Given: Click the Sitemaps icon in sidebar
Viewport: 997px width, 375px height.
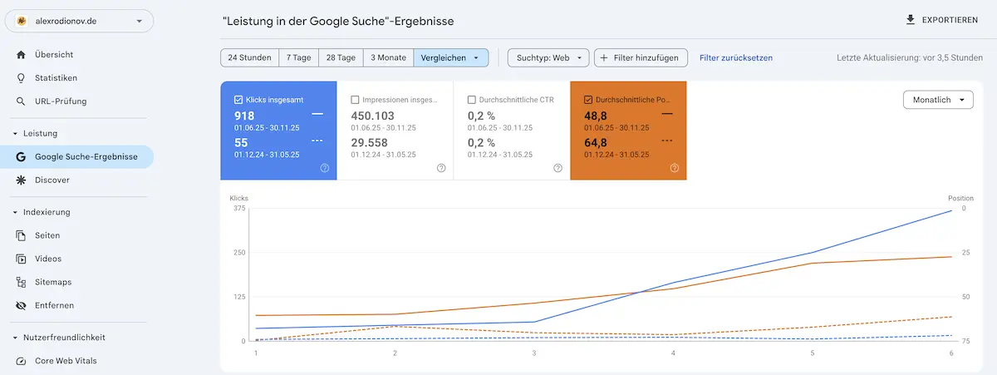Looking at the screenshot, I should point(21,282).
